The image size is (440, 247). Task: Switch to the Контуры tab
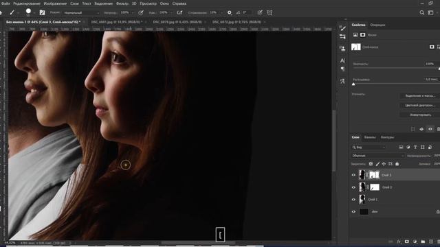point(388,137)
